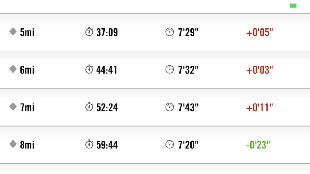The width and height of the screenshot is (310, 174).
Task: Select the 5mi split label
Action: pyautogui.click(x=27, y=32)
